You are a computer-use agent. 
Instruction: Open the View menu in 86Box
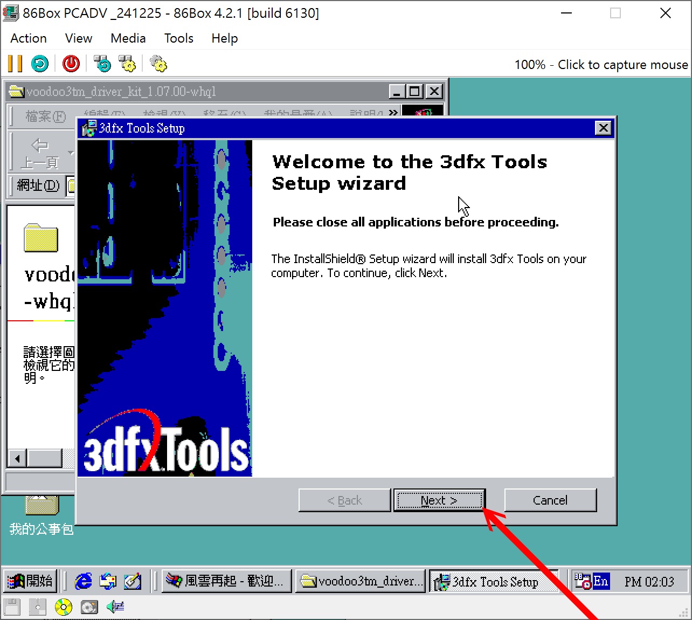click(x=79, y=38)
